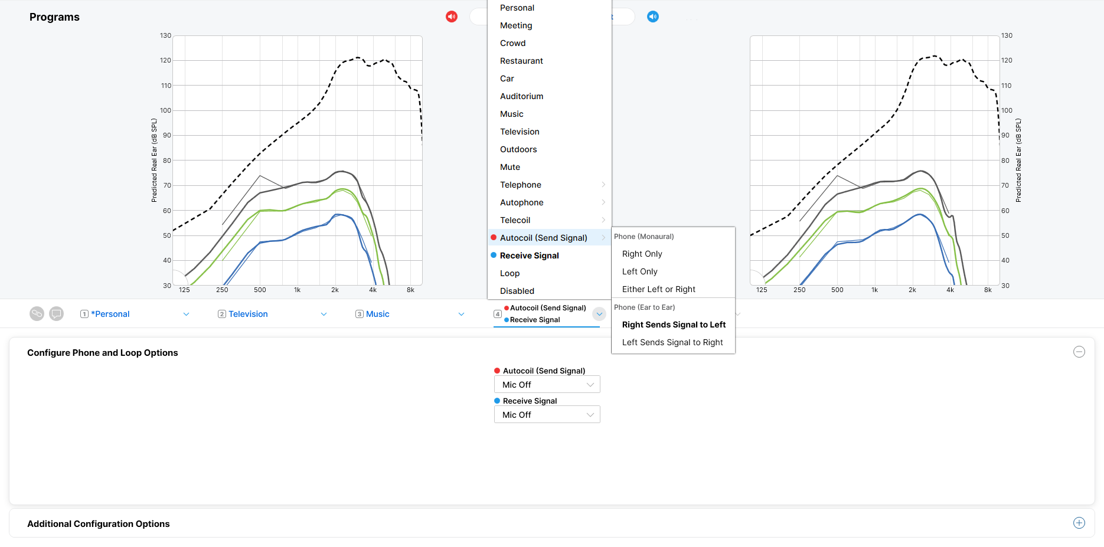The image size is (1104, 547).
Task: Open Autocoil Send Signal Mic Off dropdown
Action: [547, 385]
